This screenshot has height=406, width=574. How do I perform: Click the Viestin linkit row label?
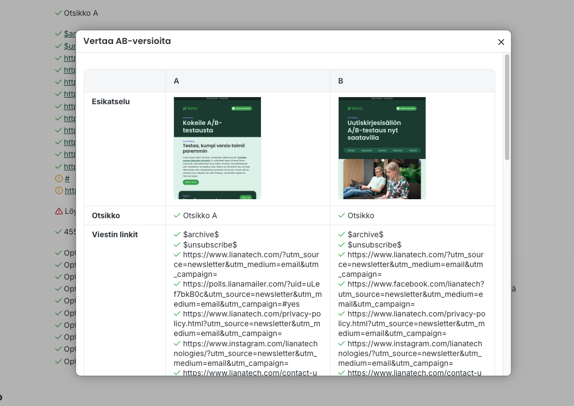115,234
